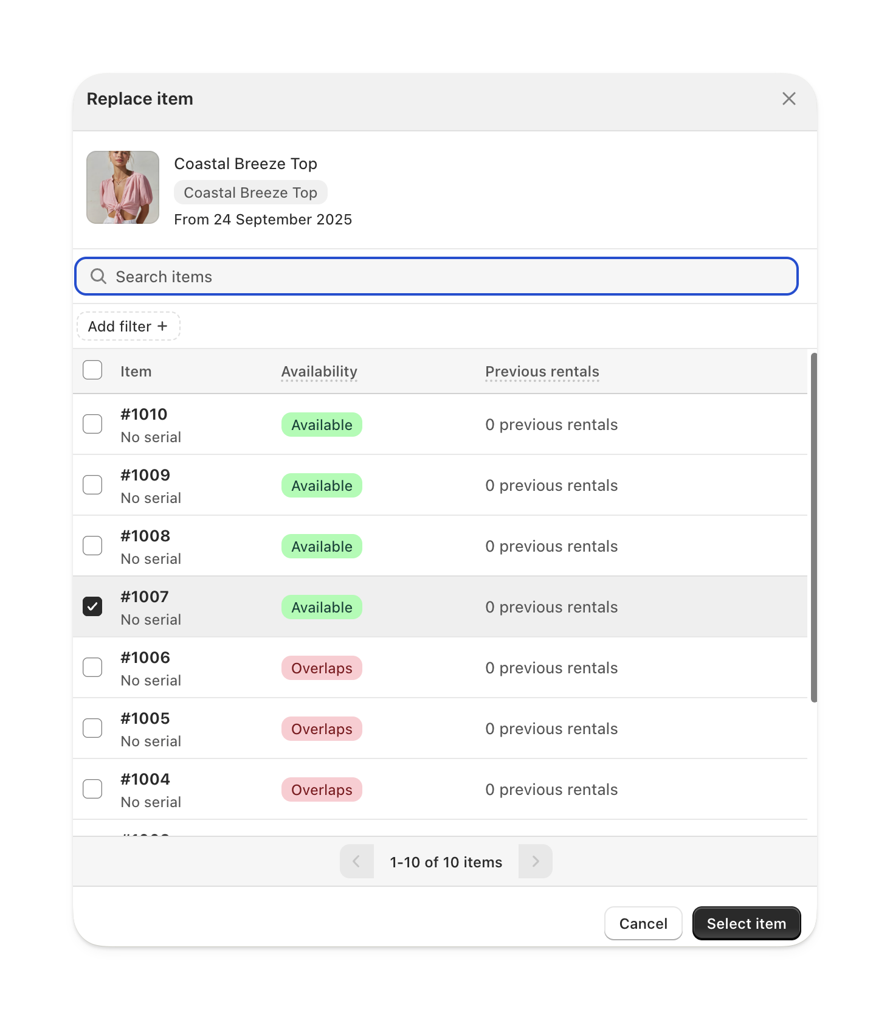Check the box for item #1004

pos(92,789)
